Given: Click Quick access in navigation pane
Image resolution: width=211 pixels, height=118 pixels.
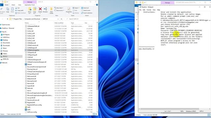Looking at the screenshot, I should 6,25.
